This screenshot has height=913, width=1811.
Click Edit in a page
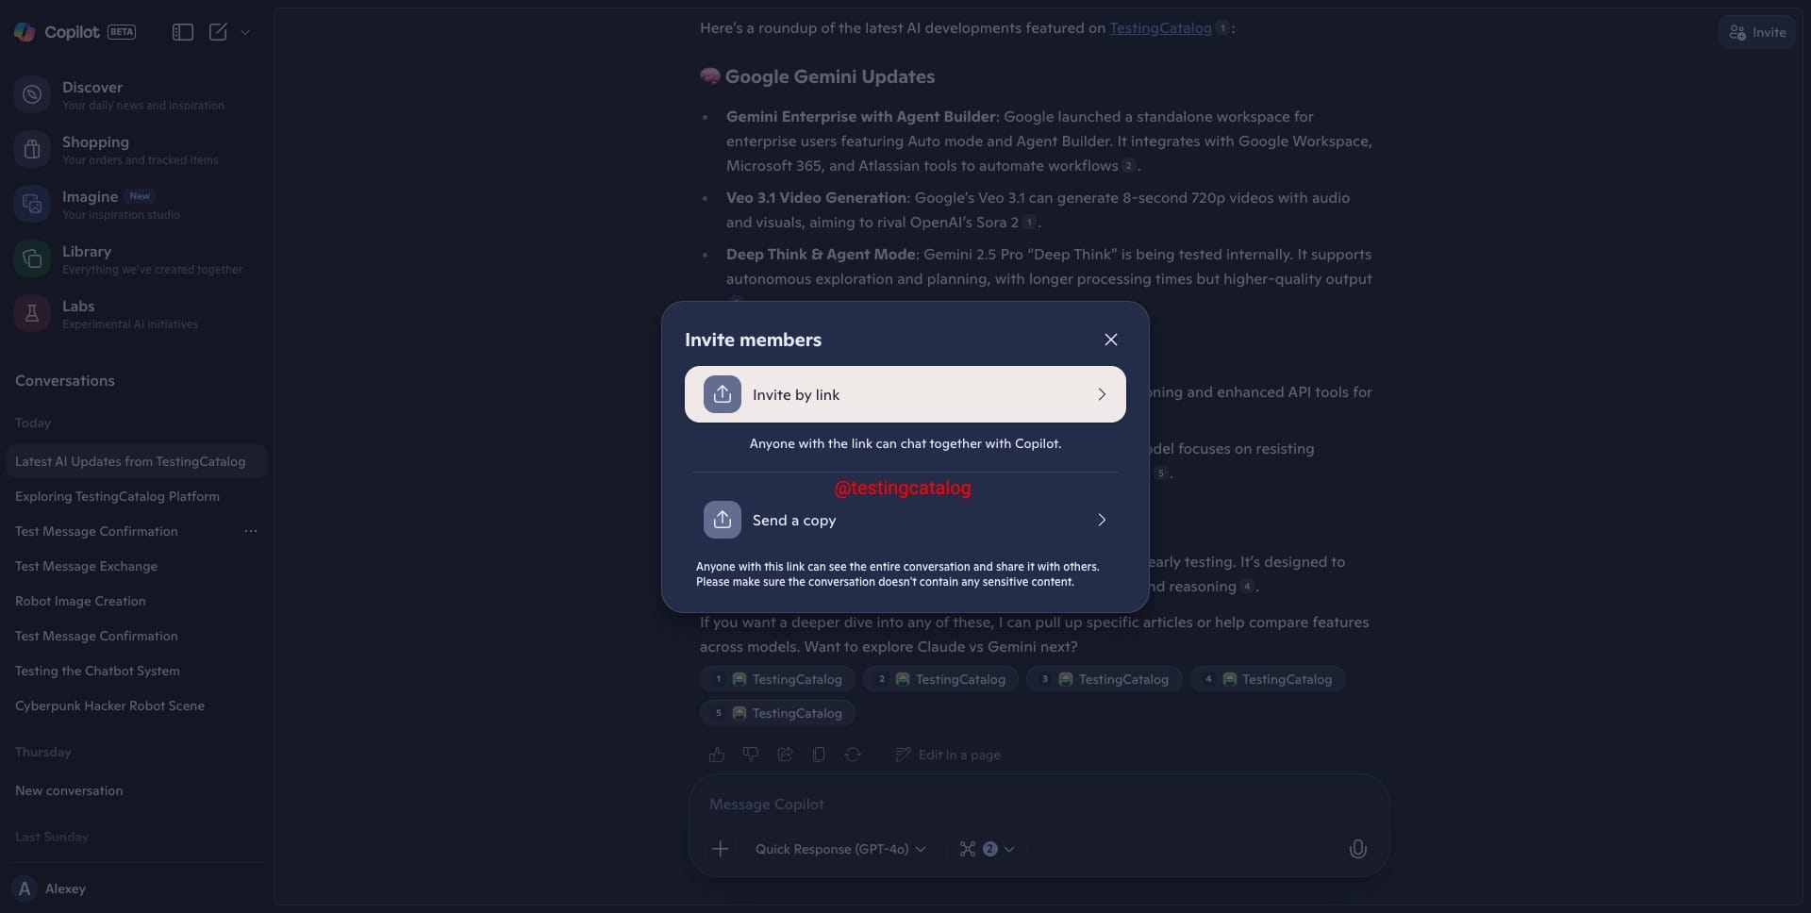tap(948, 755)
